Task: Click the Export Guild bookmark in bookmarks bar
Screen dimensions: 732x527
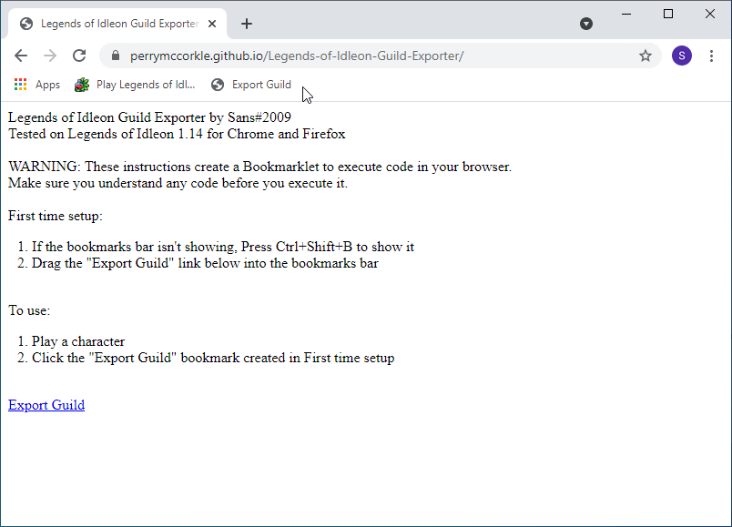Action: coord(251,85)
